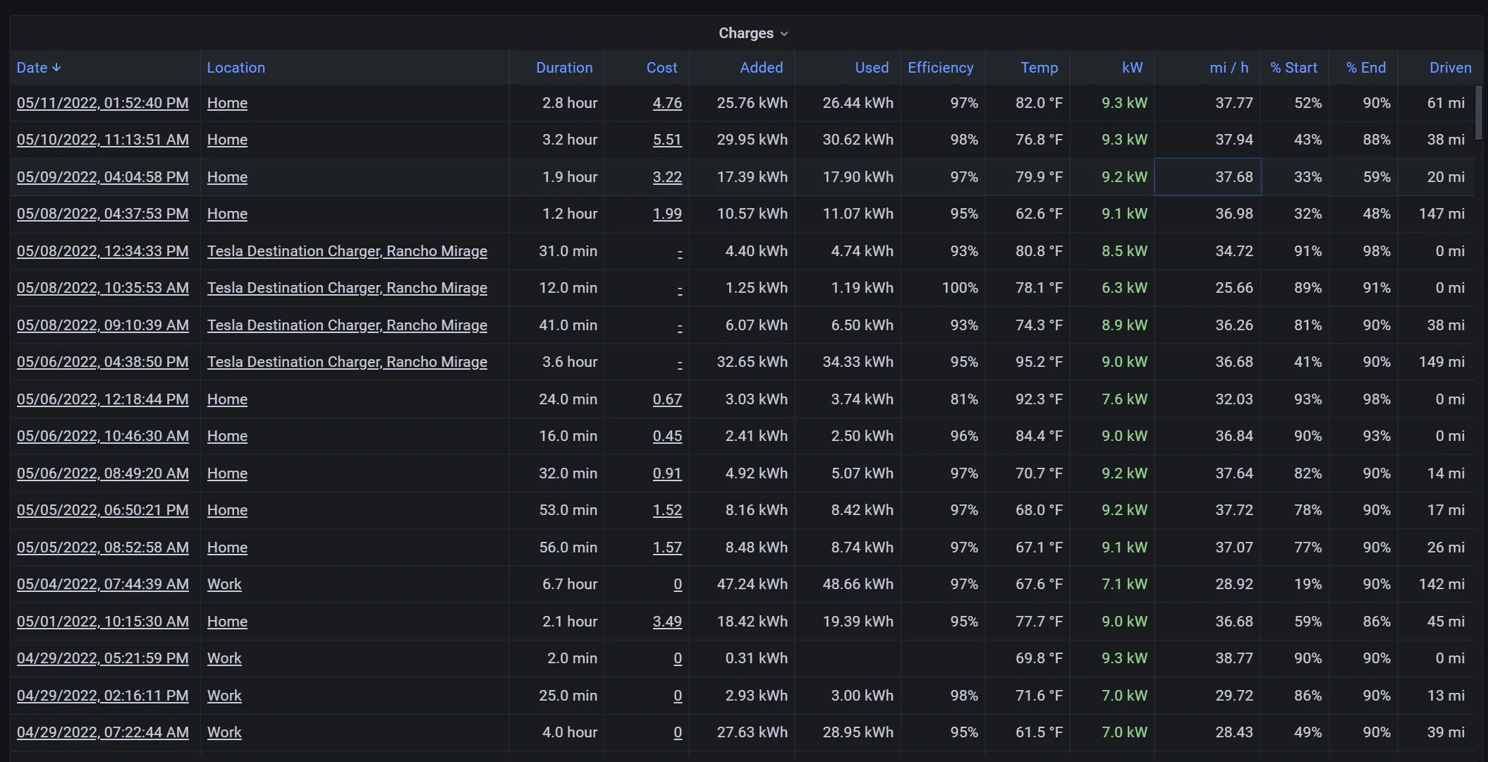Open charge dated 05/09/2022, 04:04:58 PM
Viewport: 1488px width, 762px height.
tap(103, 177)
